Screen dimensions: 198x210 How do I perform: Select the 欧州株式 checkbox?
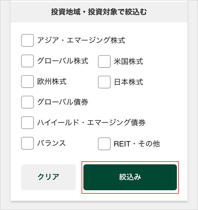pos(27,81)
